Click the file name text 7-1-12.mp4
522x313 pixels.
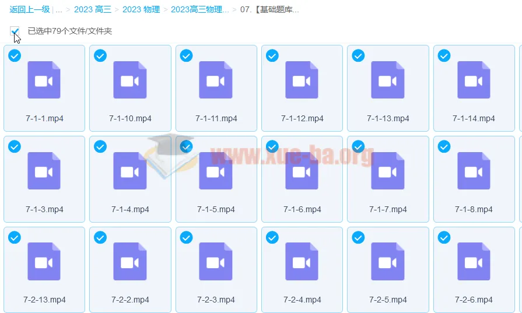tap(302, 118)
